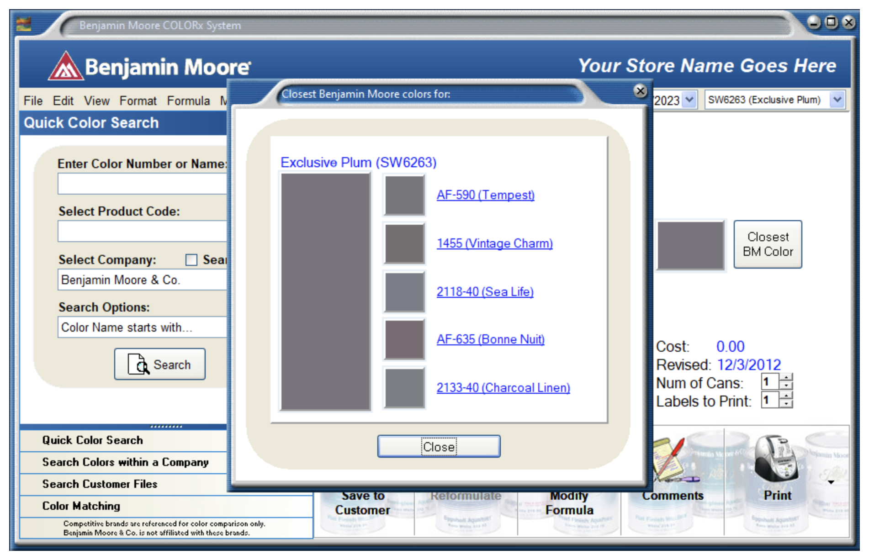Open the Edit menu

63,100
